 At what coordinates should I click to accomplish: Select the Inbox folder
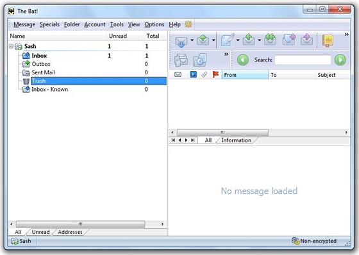pos(39,56)
